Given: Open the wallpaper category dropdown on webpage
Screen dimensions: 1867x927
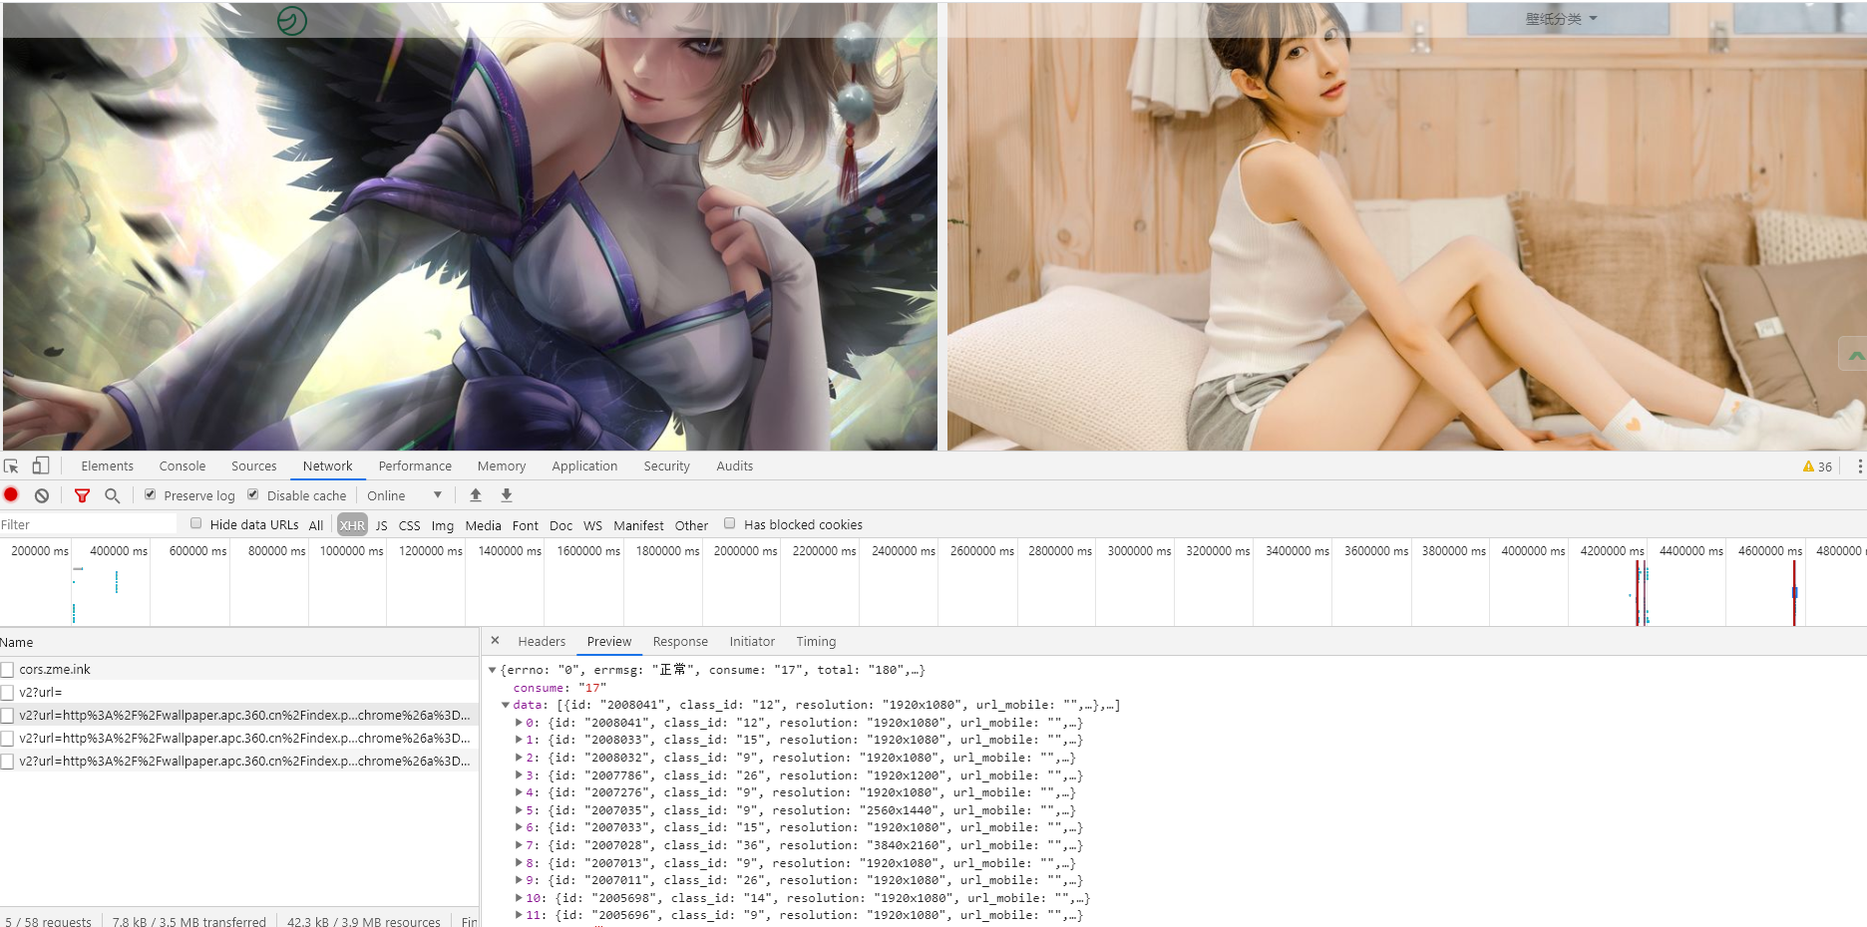Looking at the screenshot, I should (x=1561, y=19).
